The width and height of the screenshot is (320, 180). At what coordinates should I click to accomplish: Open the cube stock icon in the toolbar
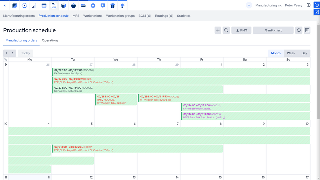(63, 5)
